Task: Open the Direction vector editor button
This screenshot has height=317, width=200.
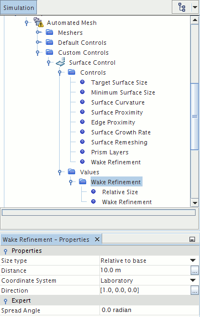Action: coord(194,290)
